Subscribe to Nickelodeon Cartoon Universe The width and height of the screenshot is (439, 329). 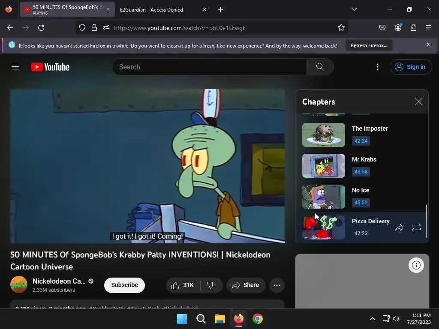(124, 285)
